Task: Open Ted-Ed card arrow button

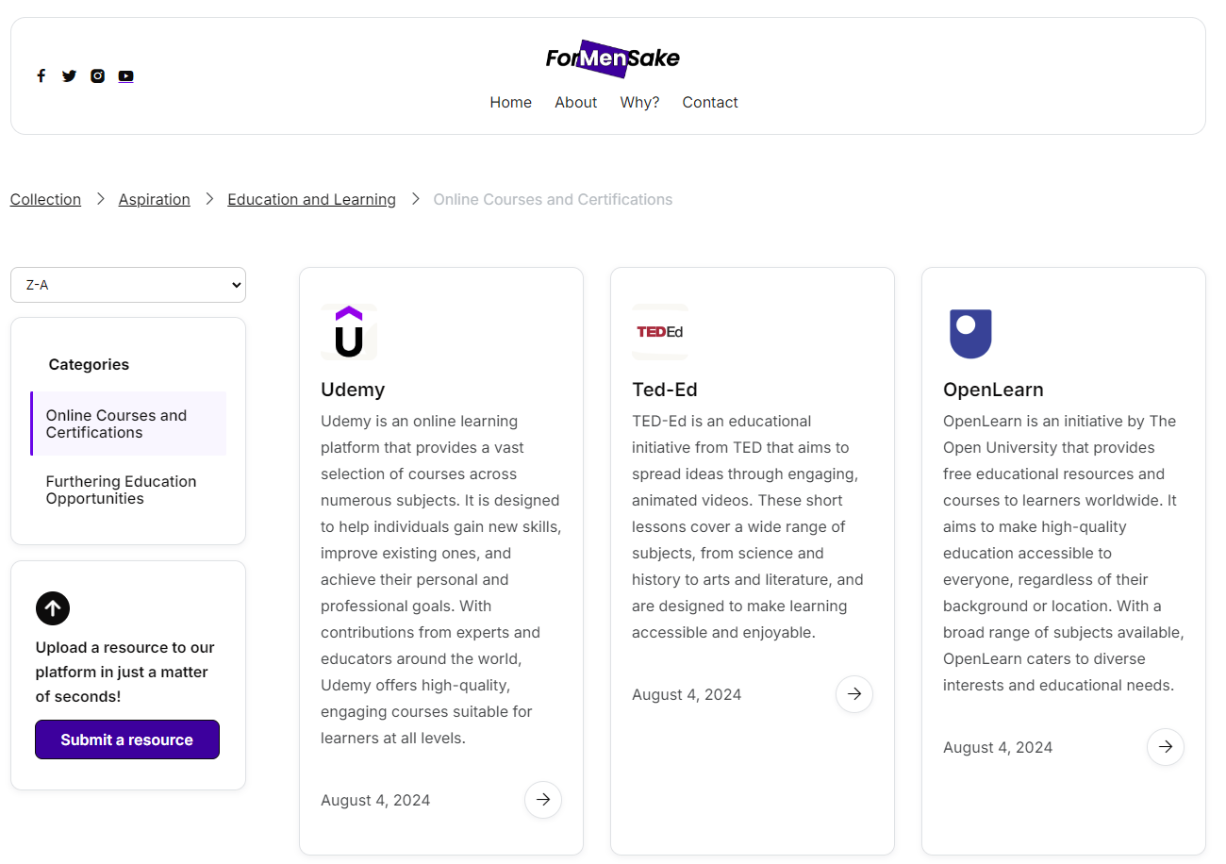Action: pyautogui.click(x=854, y=694)
